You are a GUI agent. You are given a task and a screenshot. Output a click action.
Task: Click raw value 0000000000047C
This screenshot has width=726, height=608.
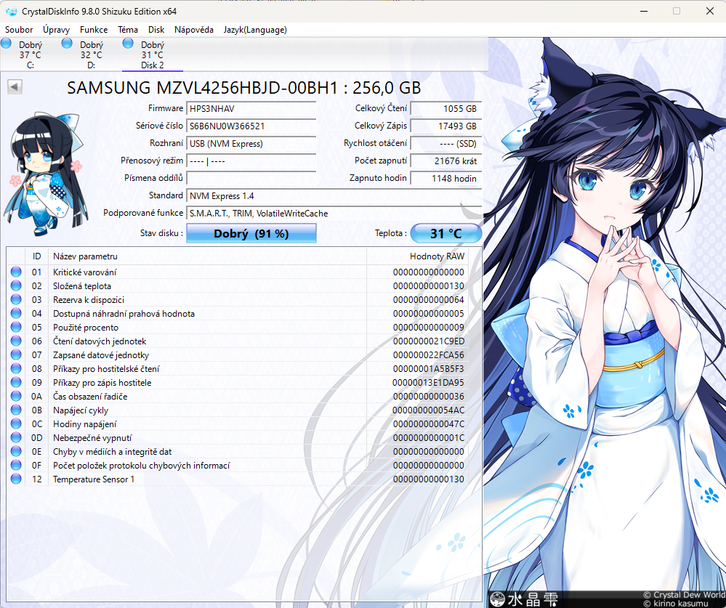point(428,423)
